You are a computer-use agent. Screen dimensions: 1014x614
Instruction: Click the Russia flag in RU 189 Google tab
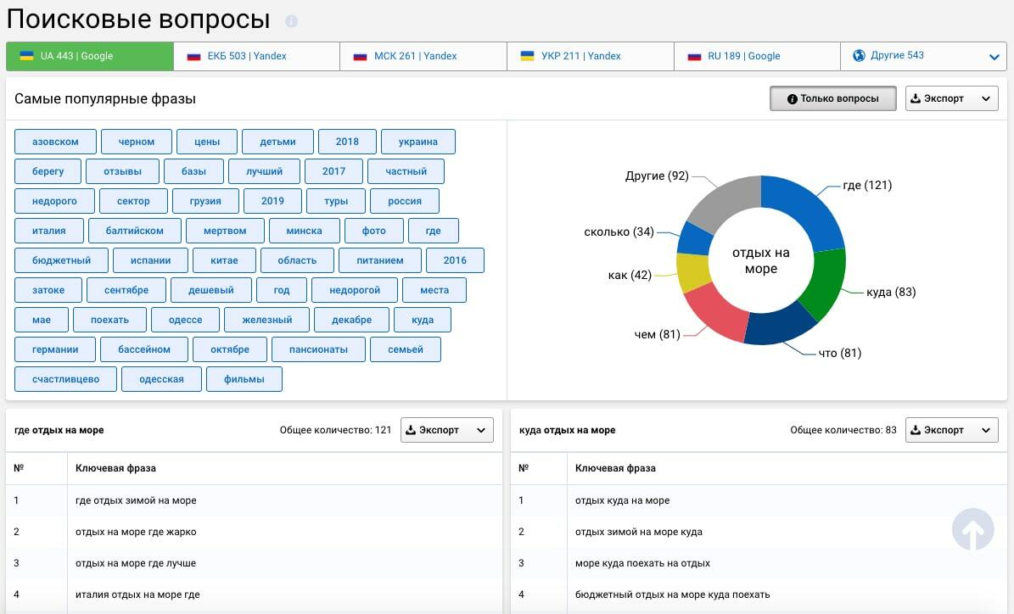694,56
